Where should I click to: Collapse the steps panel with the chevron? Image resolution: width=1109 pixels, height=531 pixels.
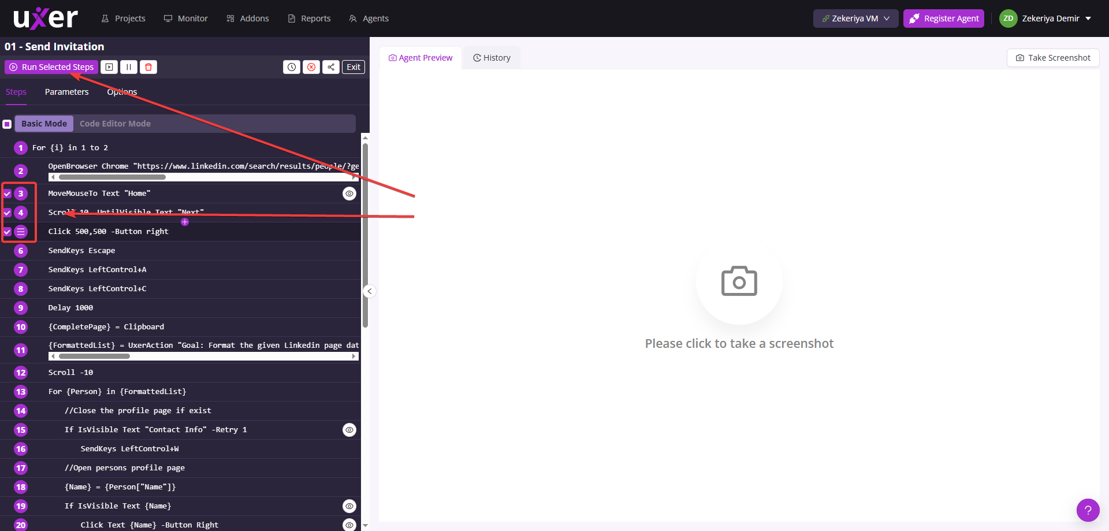[370, 291]
